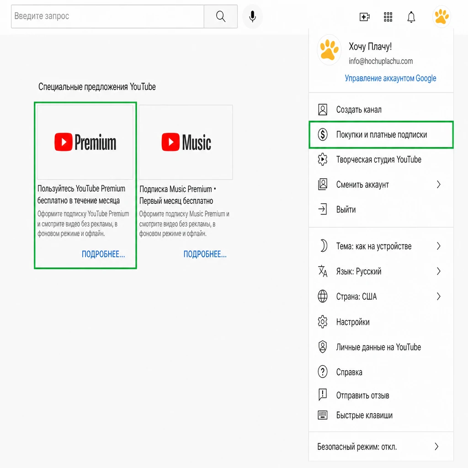The width and height of the screenshot is (468, 468).
Task: Open Быстрые клавиши entry
Action: click(381, 415)
